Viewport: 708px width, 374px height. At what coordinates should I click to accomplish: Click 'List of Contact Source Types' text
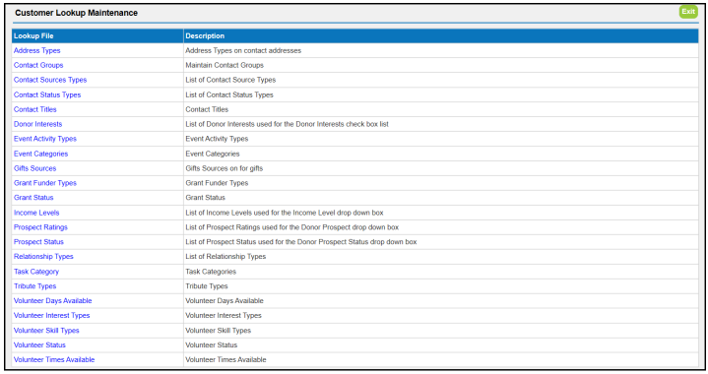[x=230, y=80]
